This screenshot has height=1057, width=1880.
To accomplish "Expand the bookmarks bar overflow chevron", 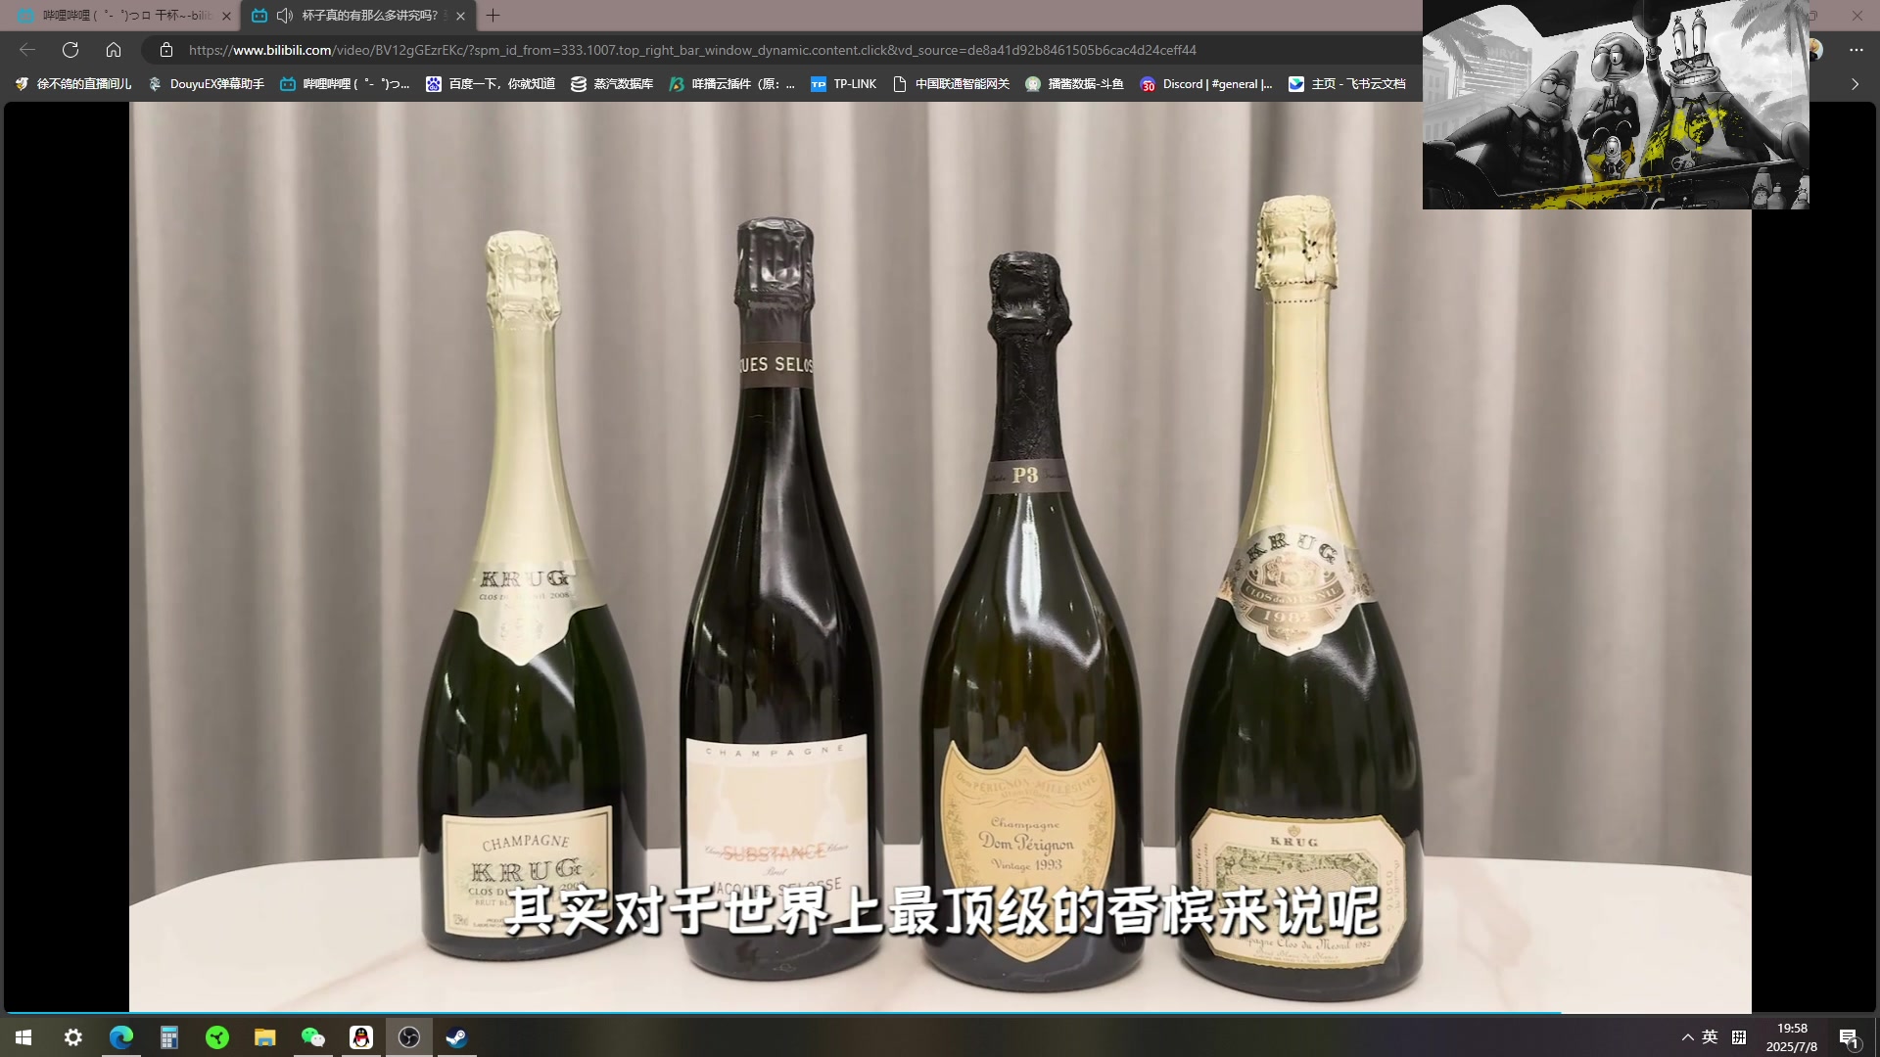I will pyautogui.click(x=1855, y=84).
